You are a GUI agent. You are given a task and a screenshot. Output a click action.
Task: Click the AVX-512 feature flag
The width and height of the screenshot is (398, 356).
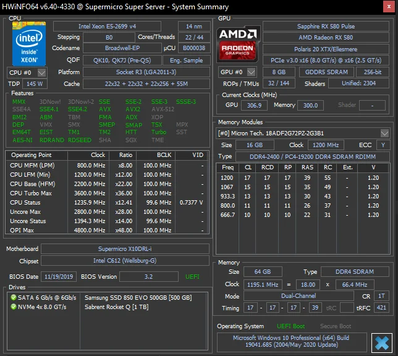coord(163,109)
